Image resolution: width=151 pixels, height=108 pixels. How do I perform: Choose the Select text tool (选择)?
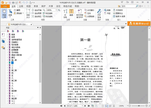(x=10, y=13)
